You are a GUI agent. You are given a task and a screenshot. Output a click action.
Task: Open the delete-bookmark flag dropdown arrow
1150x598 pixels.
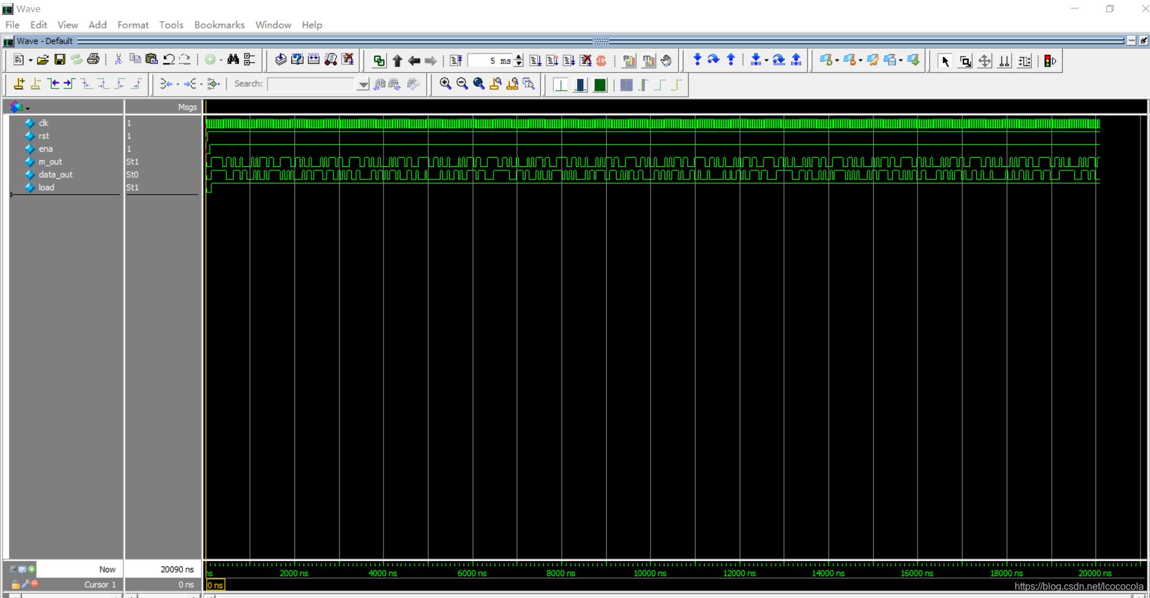coord(861,60)
